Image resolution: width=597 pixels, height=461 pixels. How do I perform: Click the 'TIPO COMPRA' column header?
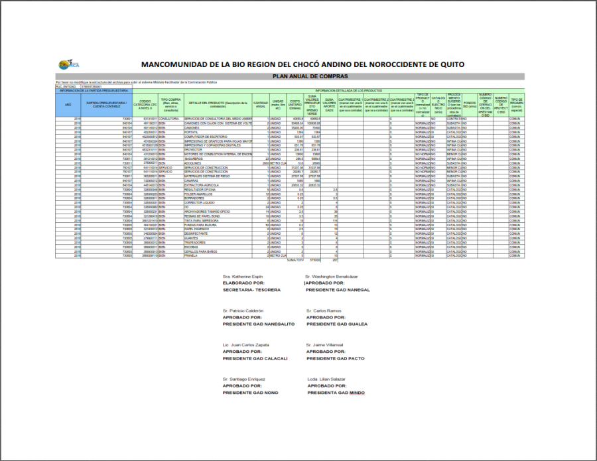(171, 105)
